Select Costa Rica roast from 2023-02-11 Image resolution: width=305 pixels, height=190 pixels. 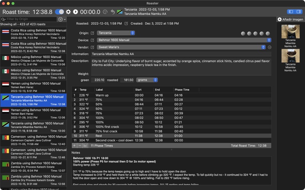(33, 47)
